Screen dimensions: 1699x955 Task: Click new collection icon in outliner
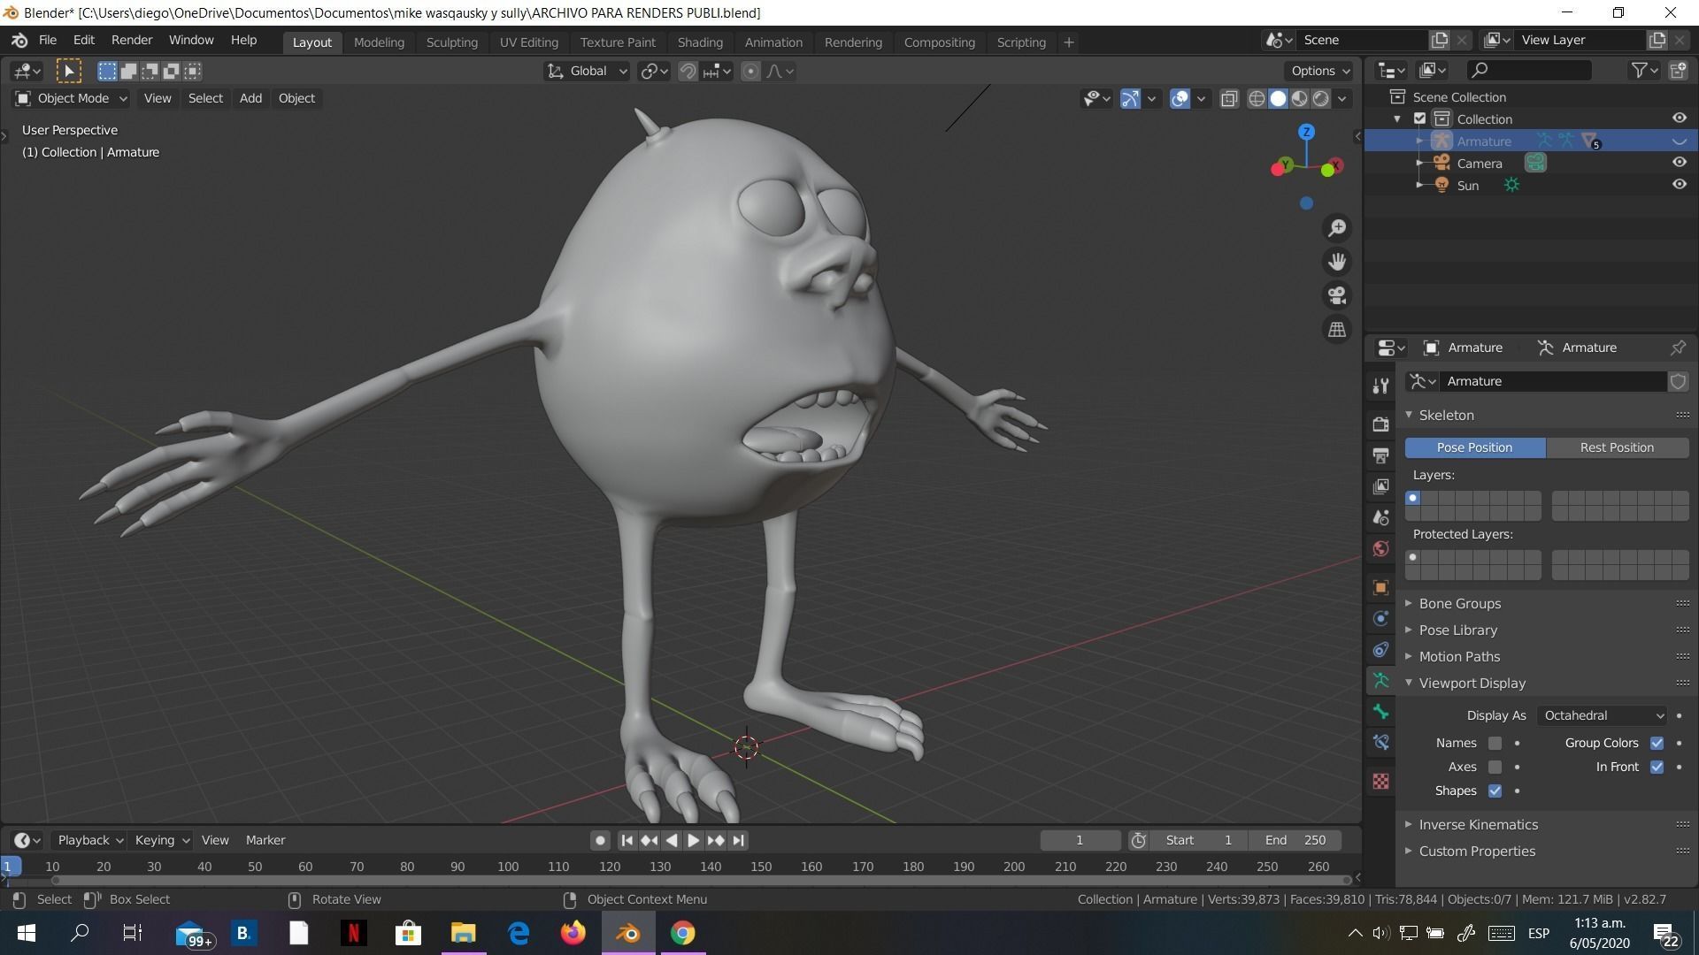coord(1678,70)
